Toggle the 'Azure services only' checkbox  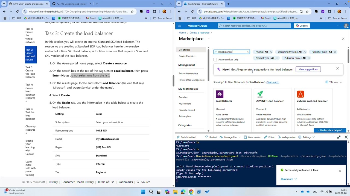click(215, 59)
